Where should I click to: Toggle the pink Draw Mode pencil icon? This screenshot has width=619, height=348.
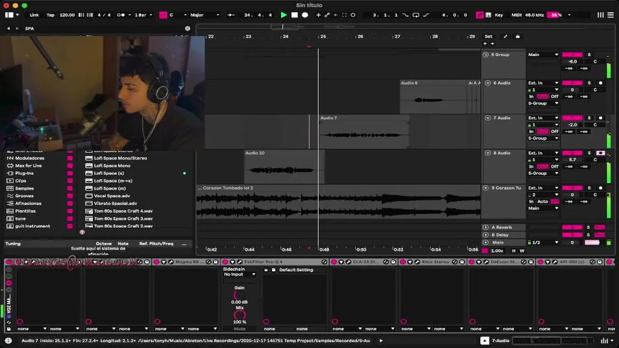point(480,15)
